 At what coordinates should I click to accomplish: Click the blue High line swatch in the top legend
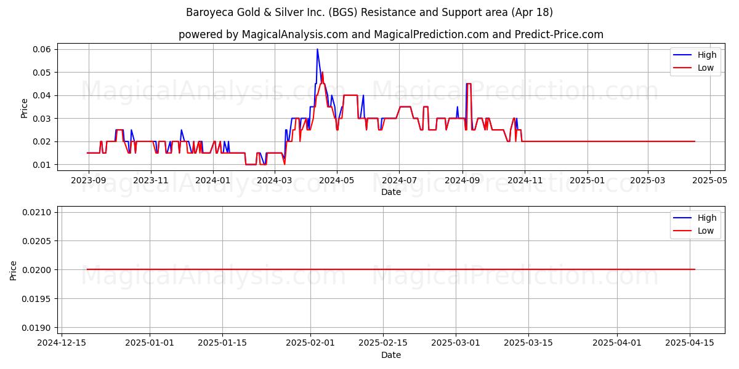684,55
